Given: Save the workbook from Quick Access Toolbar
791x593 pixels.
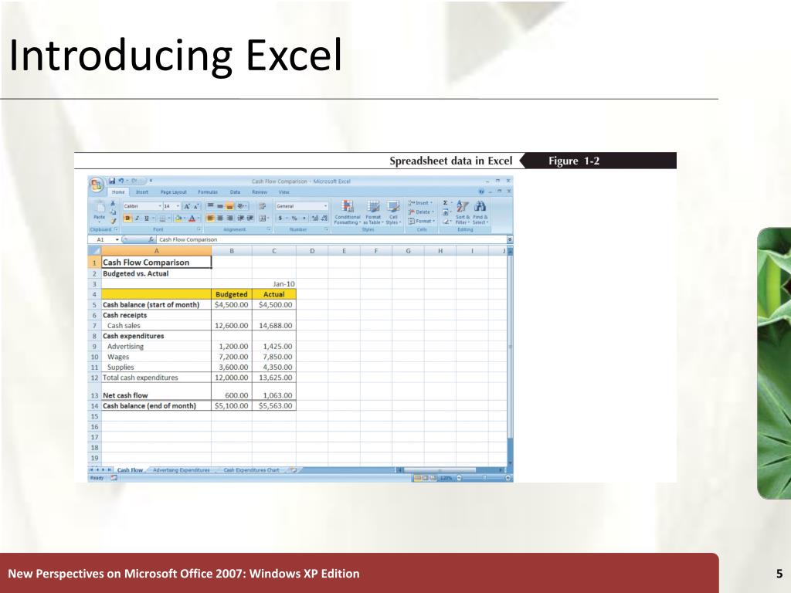Looking at the screenshot, I should (112, 181).
